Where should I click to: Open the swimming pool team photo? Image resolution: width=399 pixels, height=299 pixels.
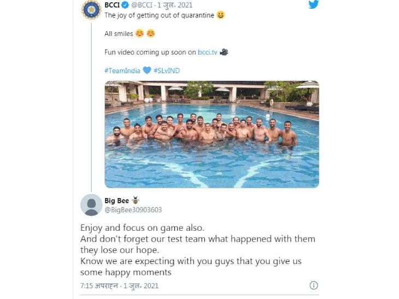click(212, 134)
